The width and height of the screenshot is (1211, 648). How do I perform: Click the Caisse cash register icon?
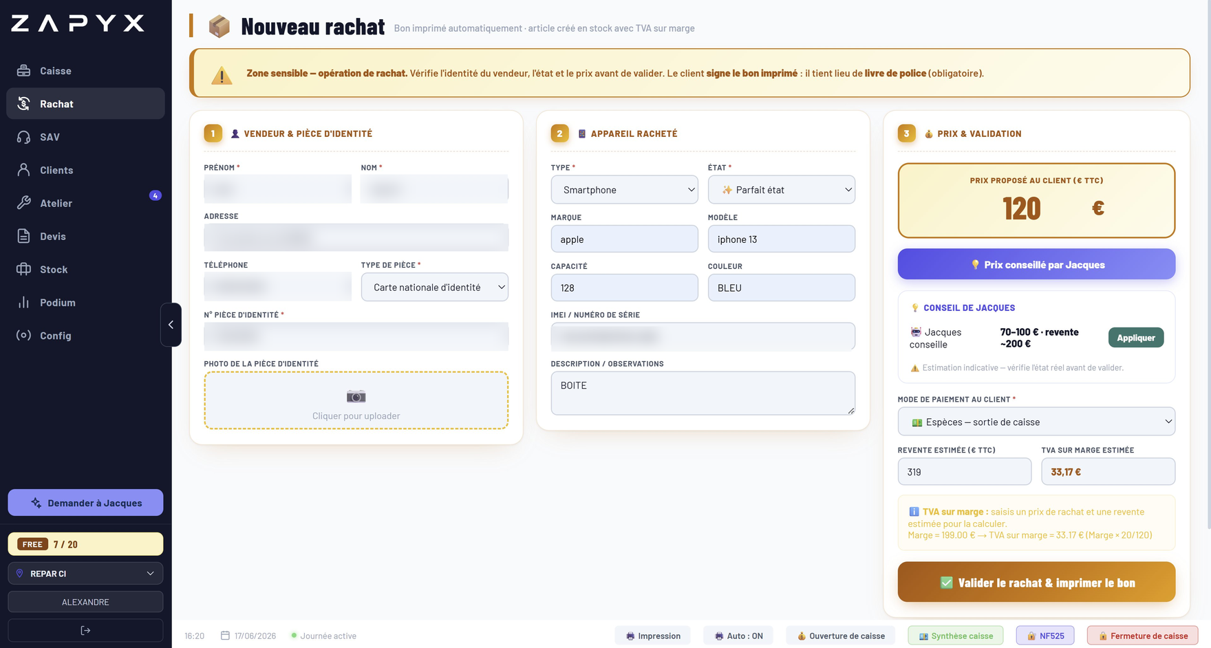point(24,70)
